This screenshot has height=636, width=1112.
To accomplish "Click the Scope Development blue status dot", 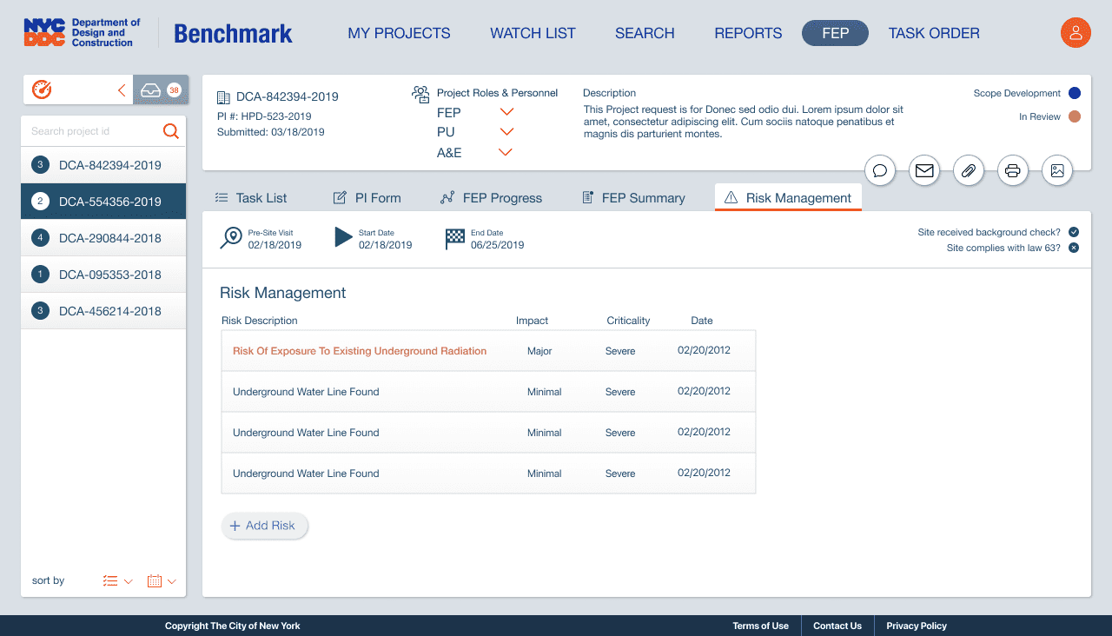I will tap(1075, 93).
